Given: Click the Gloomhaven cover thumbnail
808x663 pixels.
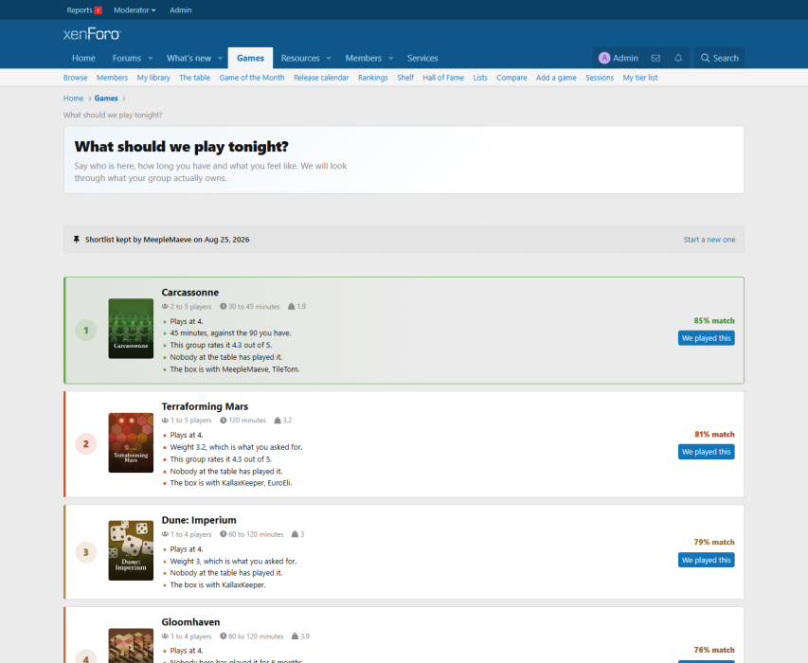Looking at the screenshot, I should click(131, 646).
